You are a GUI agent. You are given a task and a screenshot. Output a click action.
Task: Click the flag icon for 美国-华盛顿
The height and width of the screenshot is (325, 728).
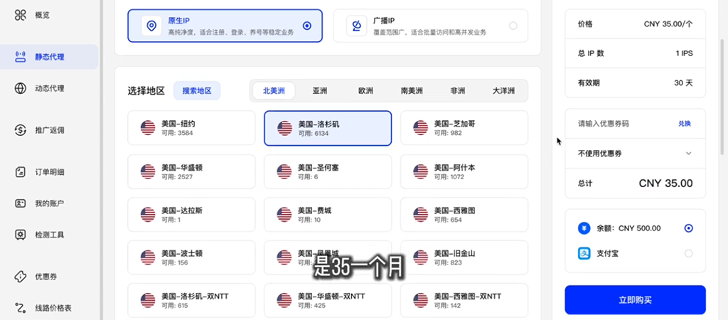tap(148, 171)
